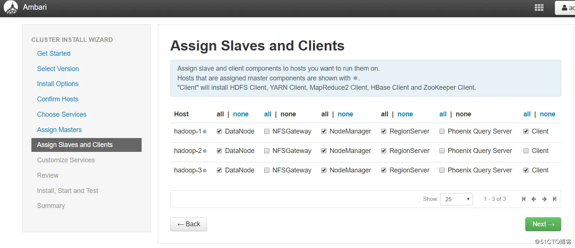Click the 1 - 3 of 3 pagination text
575x248 pixels.
click(x=495, y=199)
